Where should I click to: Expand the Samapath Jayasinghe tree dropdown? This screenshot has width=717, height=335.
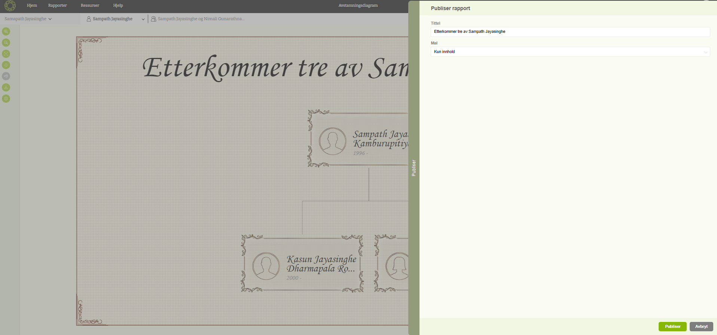[x=28, y=19]
